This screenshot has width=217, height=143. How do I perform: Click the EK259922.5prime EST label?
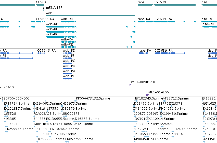pyautogui.click(x=50, y=139)
